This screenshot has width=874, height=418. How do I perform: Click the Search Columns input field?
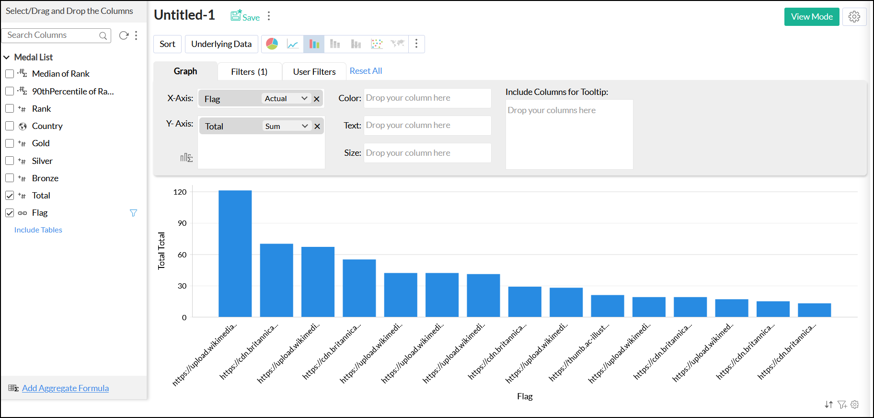pos(52,35)
